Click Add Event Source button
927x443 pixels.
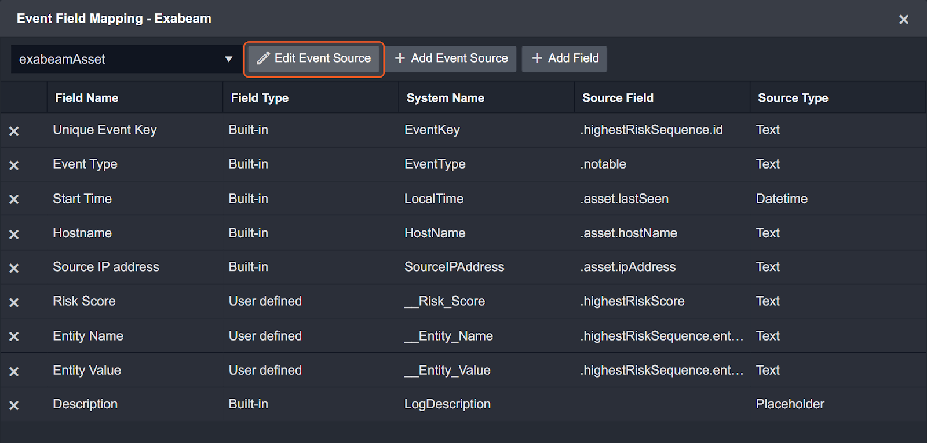pyautogui.click(x=451, y=58)
